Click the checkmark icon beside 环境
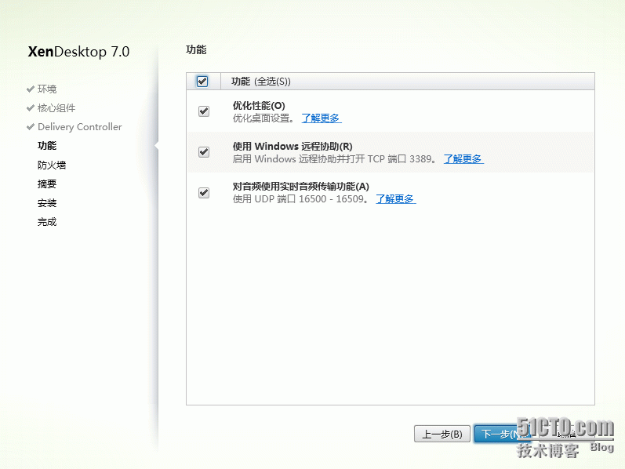Screen dimensions: 625x469 31,89
